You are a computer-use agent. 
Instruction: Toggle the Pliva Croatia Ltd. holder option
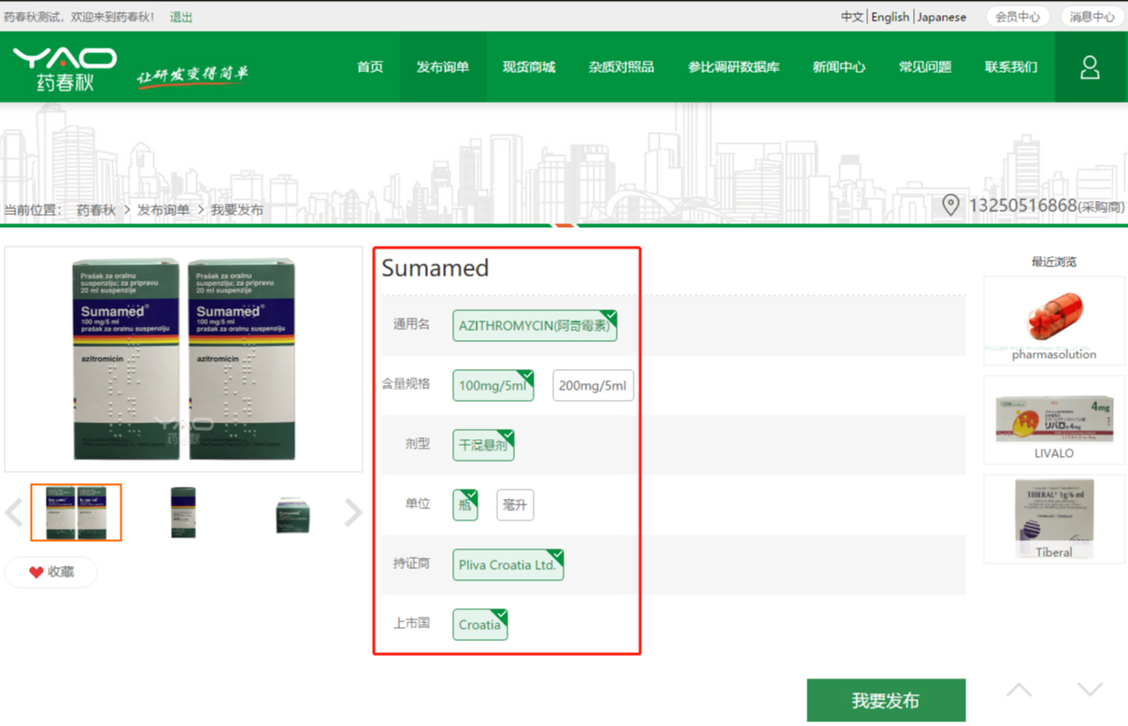508,564
